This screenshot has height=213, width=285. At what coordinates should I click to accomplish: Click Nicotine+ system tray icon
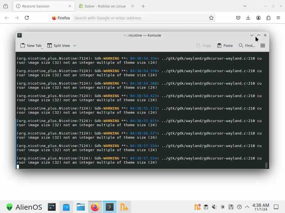pos(197,207)
